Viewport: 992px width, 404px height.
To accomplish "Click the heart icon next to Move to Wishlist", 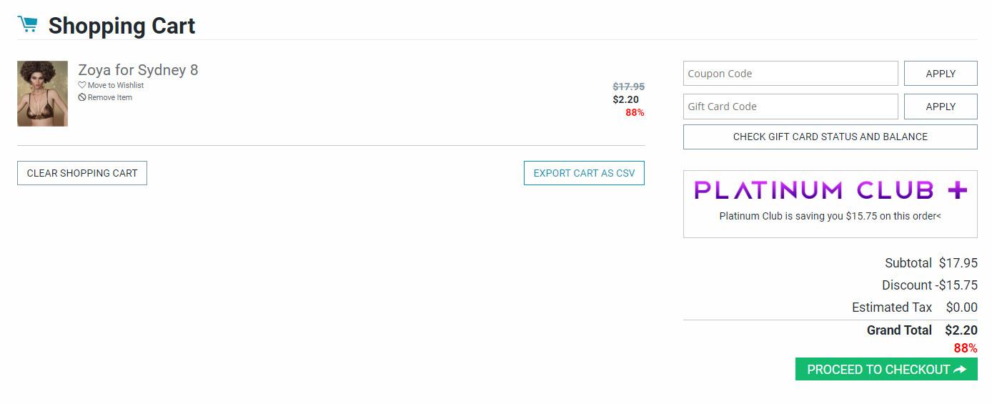I will [x=82, y=85].
